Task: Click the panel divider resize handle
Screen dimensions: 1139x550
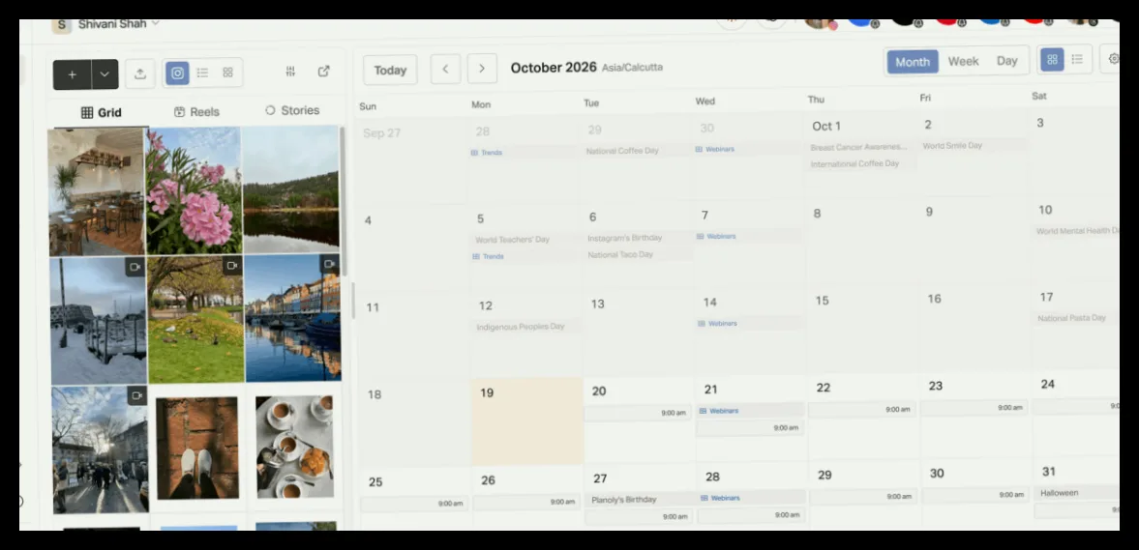Action: [353, 302]
